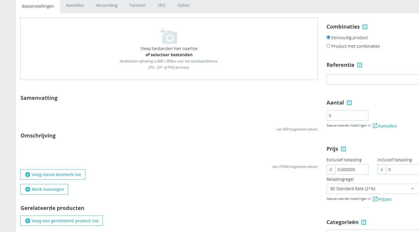
Task: Click the Omschrijving text area
Action: click(169, 152)
